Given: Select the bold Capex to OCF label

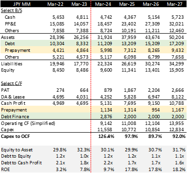Looking at the screenshot, I should pos(15,136).
